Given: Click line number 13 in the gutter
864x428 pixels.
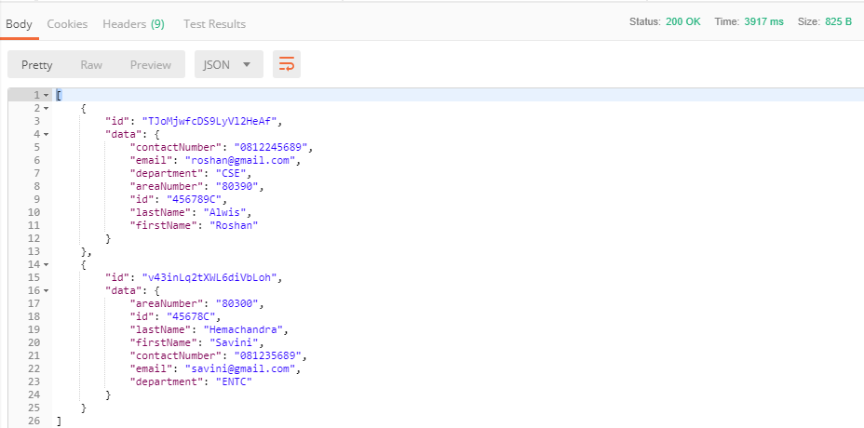Looking at the screenshot, I should 34,251.
